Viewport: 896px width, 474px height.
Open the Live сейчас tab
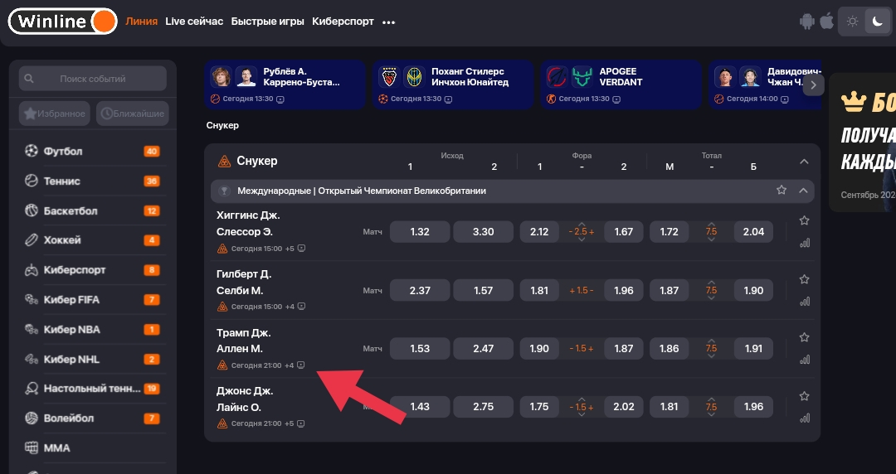click(194, 22)
